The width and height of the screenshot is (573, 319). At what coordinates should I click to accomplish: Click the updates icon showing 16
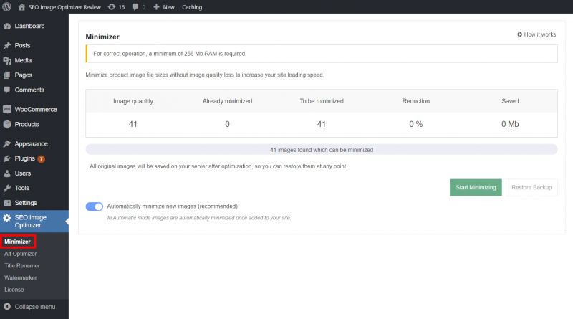pyautogui.click(x=112, y=7)
